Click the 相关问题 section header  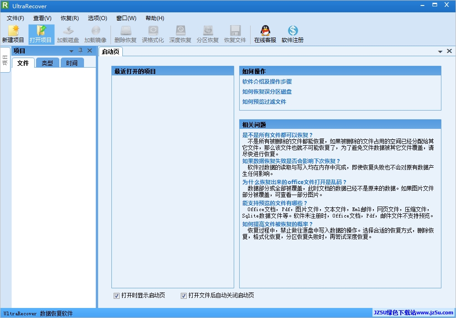[x=340, y=125]
